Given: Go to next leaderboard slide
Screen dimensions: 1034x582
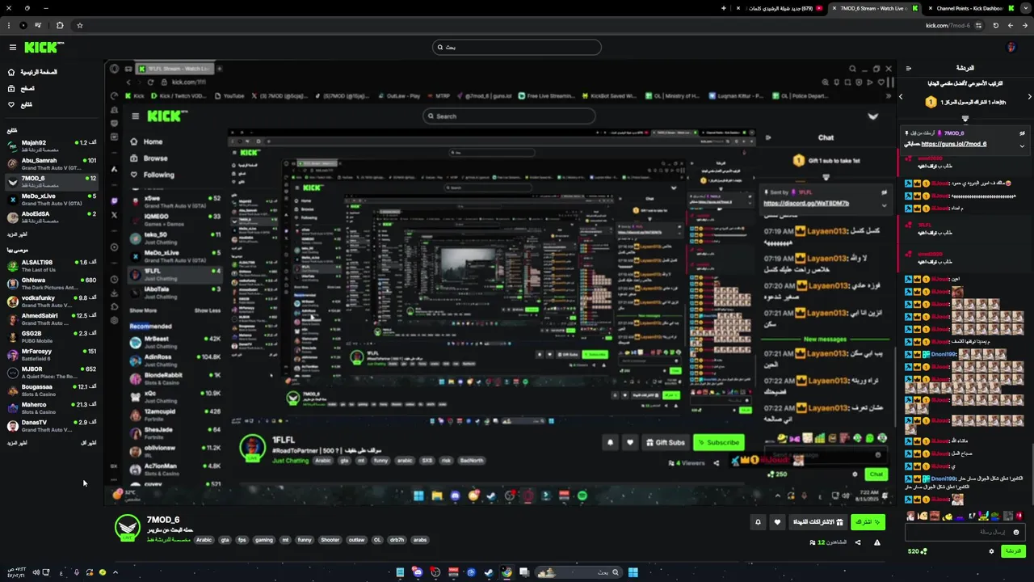Looking at the screenshot, I should point(1029,96).
